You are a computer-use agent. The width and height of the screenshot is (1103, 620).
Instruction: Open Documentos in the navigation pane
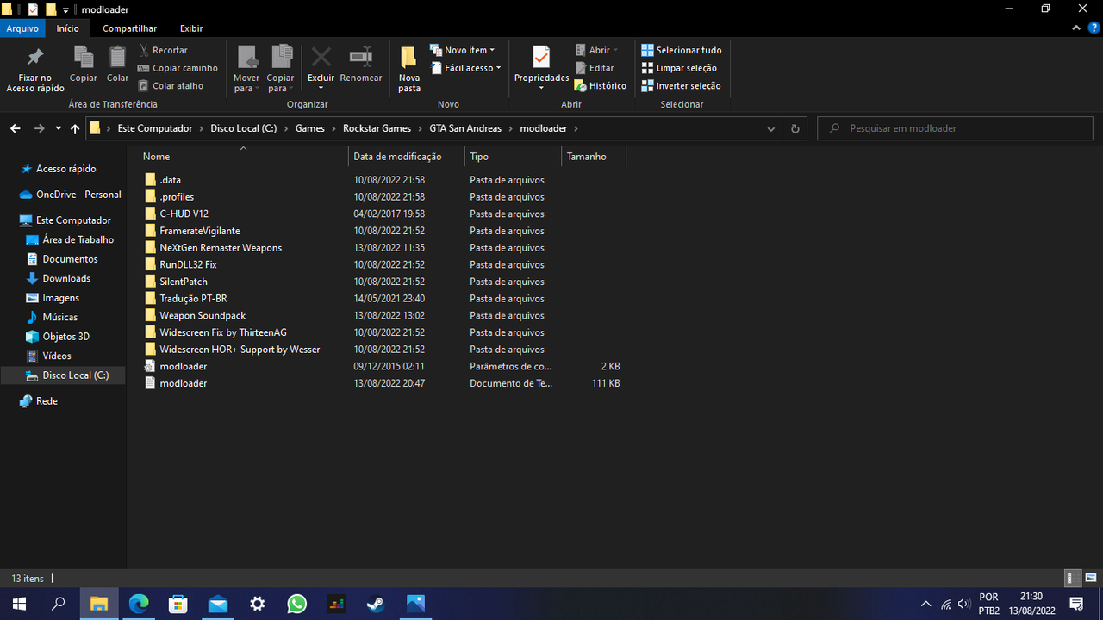pyautogui.click(x=70, y=259)
